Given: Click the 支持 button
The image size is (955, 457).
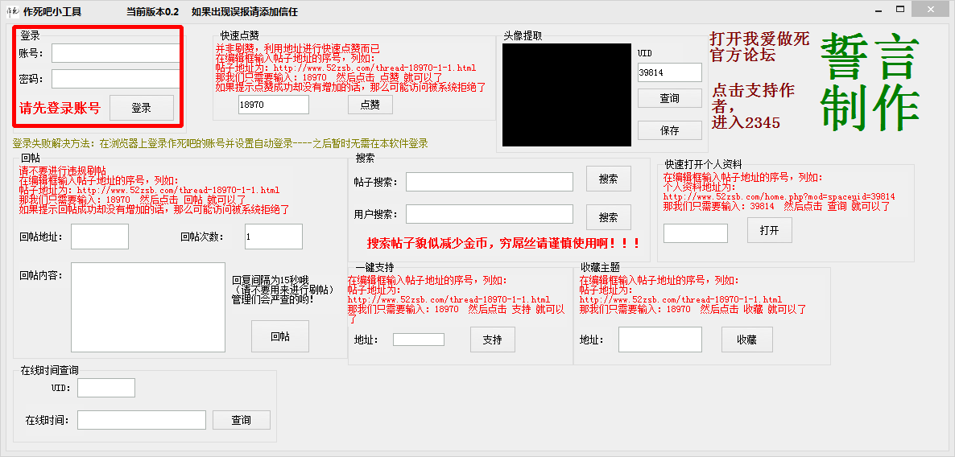Looking at the screenshot, I should tap(493, 340).
